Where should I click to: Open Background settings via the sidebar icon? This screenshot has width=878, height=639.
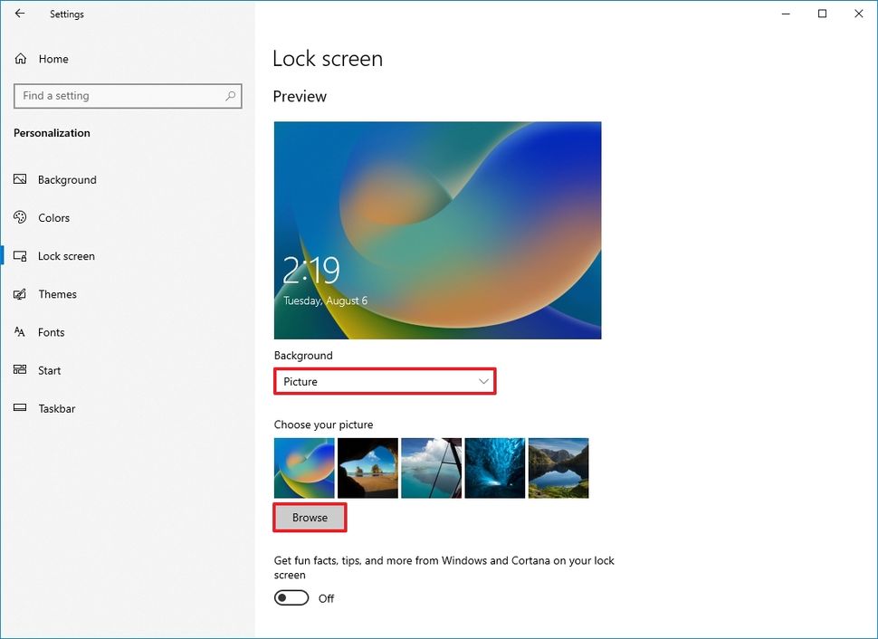20,179
